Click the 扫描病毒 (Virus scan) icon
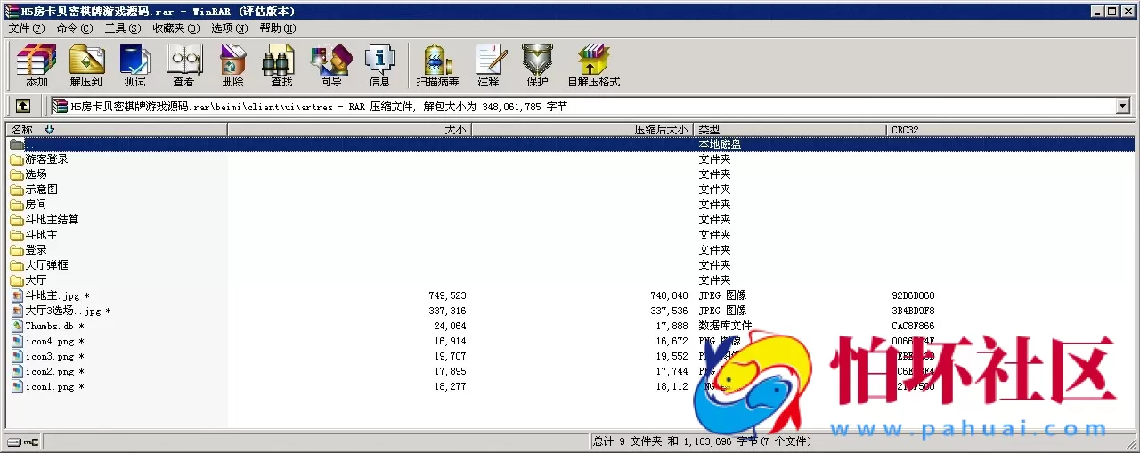This screenshot has height=453, width=1140. 437,65
